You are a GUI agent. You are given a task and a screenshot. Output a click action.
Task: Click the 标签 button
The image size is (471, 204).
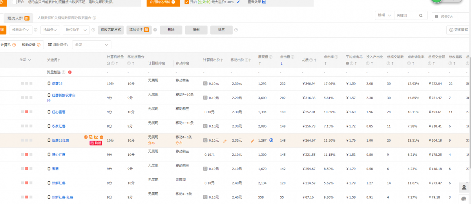click(221, 30)
